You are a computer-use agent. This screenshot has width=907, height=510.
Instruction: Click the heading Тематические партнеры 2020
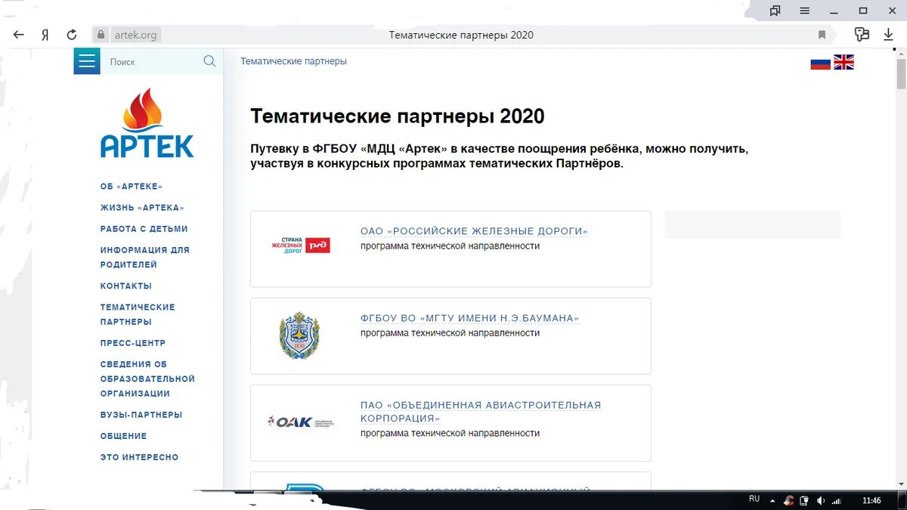tap(398, 116)
